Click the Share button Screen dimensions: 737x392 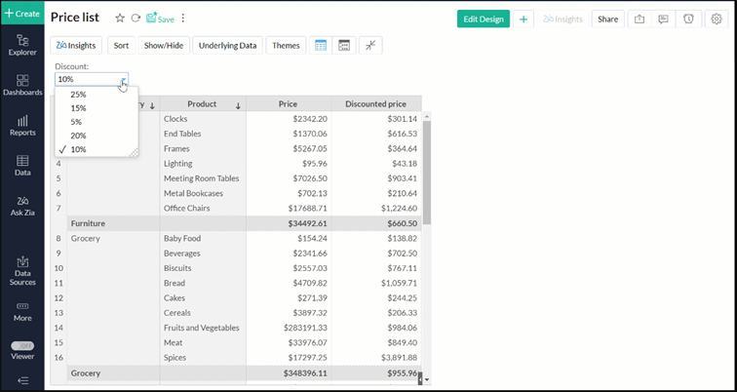[x=607, y=19]
